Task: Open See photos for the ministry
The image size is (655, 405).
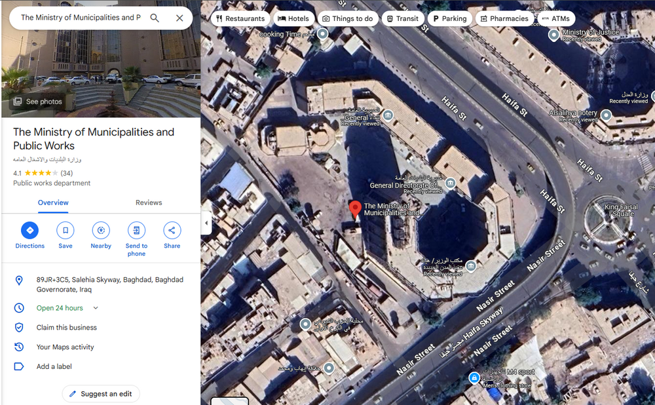Action: (x=38, y=102)
